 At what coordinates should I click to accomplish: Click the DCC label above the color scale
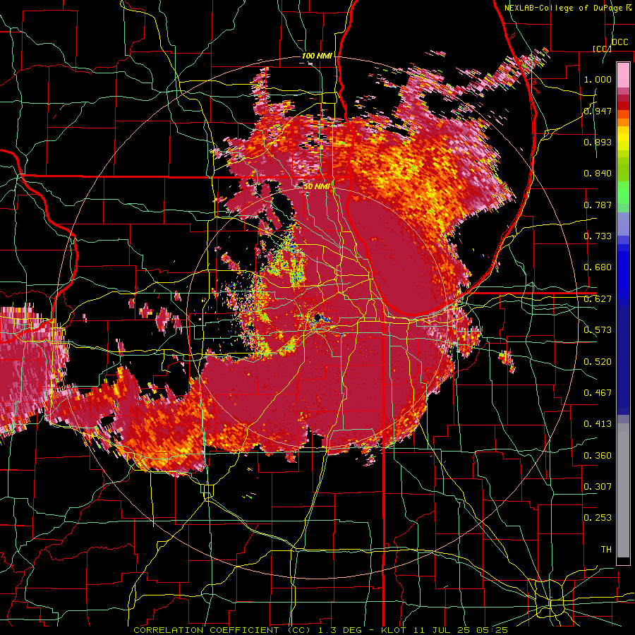coord(619,42)
